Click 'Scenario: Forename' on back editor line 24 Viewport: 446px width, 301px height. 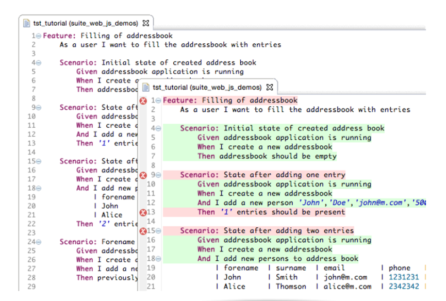pyautogui.click(x=97, y=242)
